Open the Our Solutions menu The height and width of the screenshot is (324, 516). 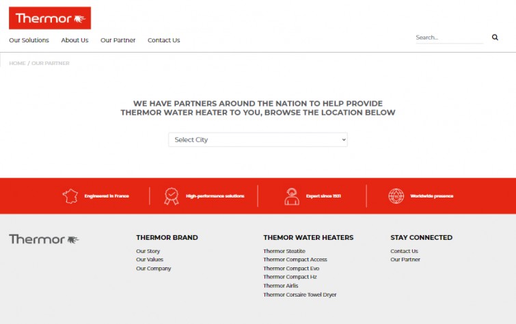point(29,40)
